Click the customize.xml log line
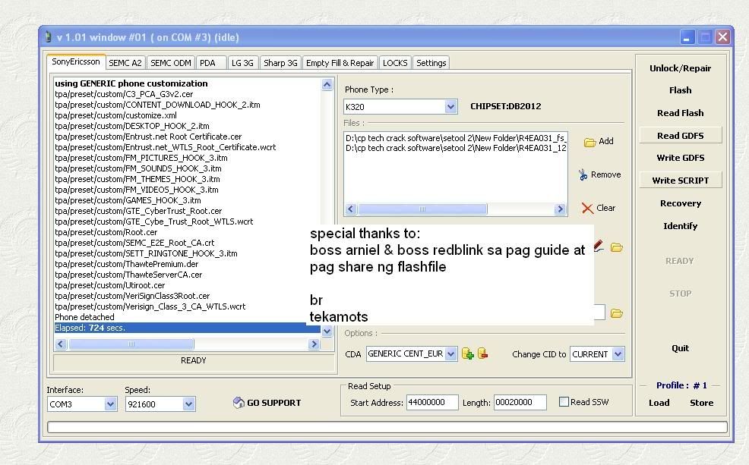The height and width of the screenshot is (465, 749). (x=115, y=115)
